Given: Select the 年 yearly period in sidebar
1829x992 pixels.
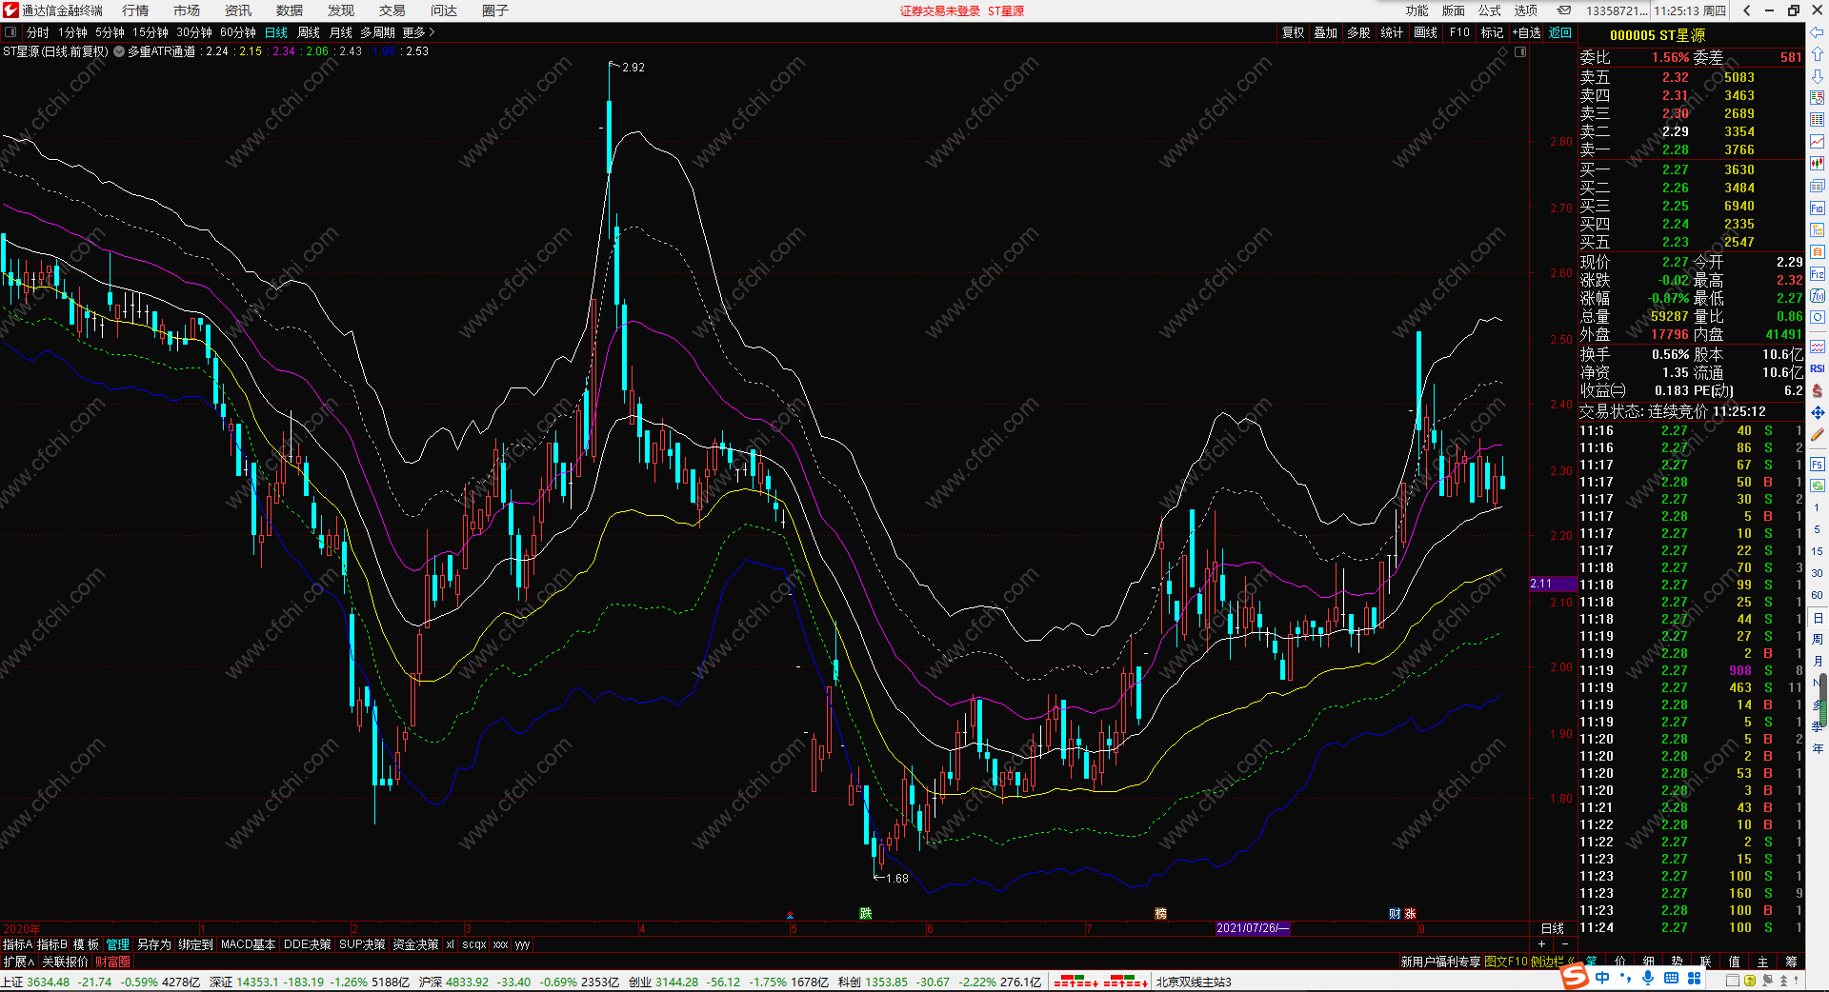Looking at the screenshot, I should click(x=1818, y=748).
